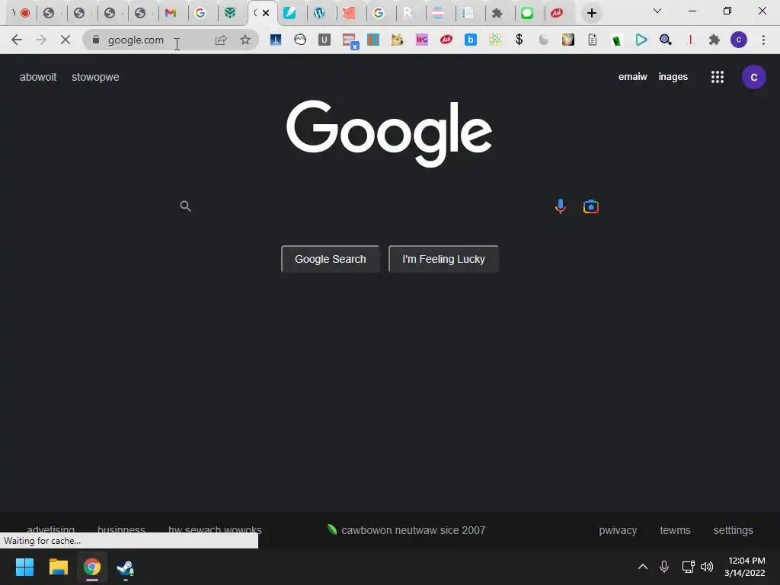Click the red Ask extension in toolbar
This screenshot has height=585, width=780.
click(x=446, y=40)
